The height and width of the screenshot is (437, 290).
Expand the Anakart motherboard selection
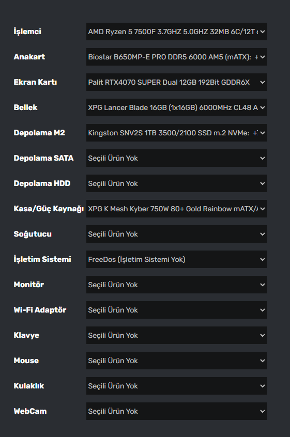(176, 57)
